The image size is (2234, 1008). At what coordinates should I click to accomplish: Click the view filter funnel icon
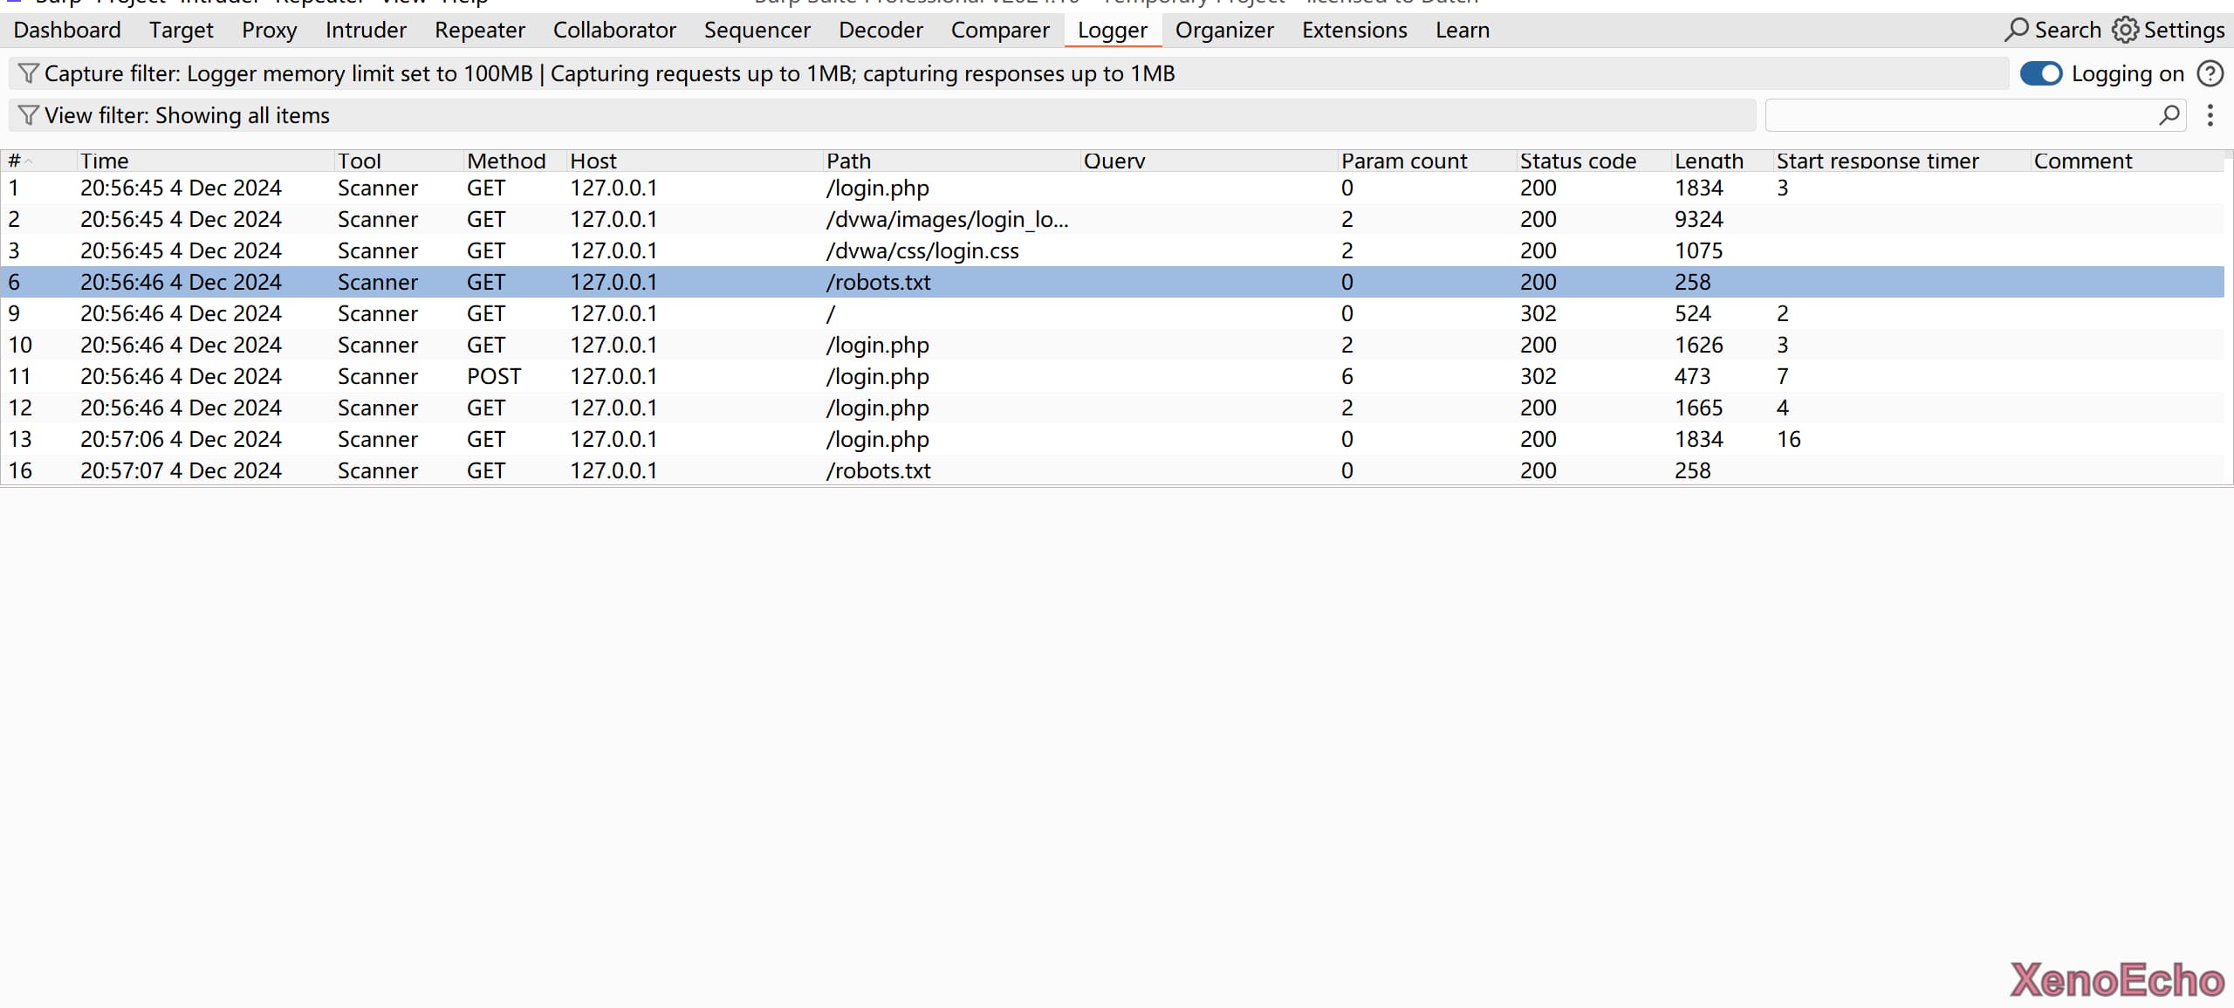click(x=28, y=116)
